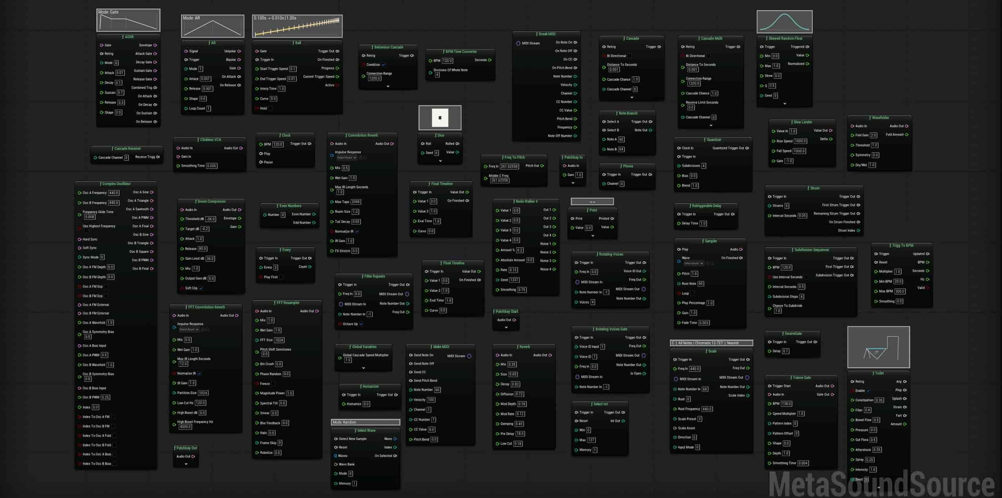
Task: Select Noise 1 output pin on Node Walker 4
Action: pos(554,244)
